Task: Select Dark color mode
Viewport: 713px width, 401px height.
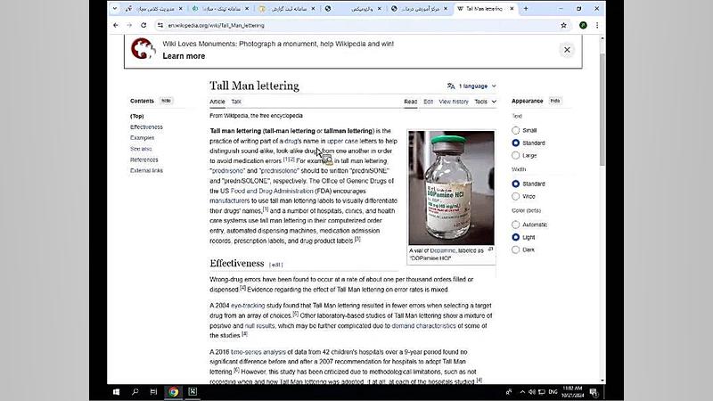Action: click(x=515, y=250)
